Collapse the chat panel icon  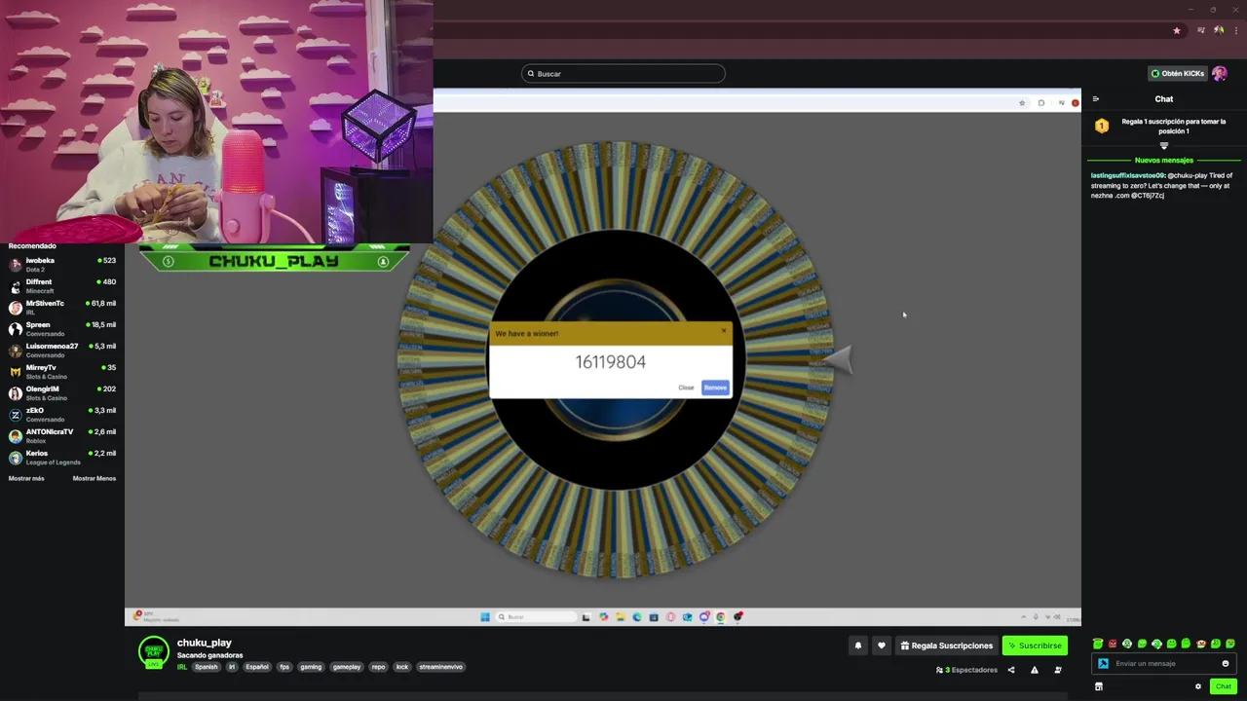(1096, 99)
